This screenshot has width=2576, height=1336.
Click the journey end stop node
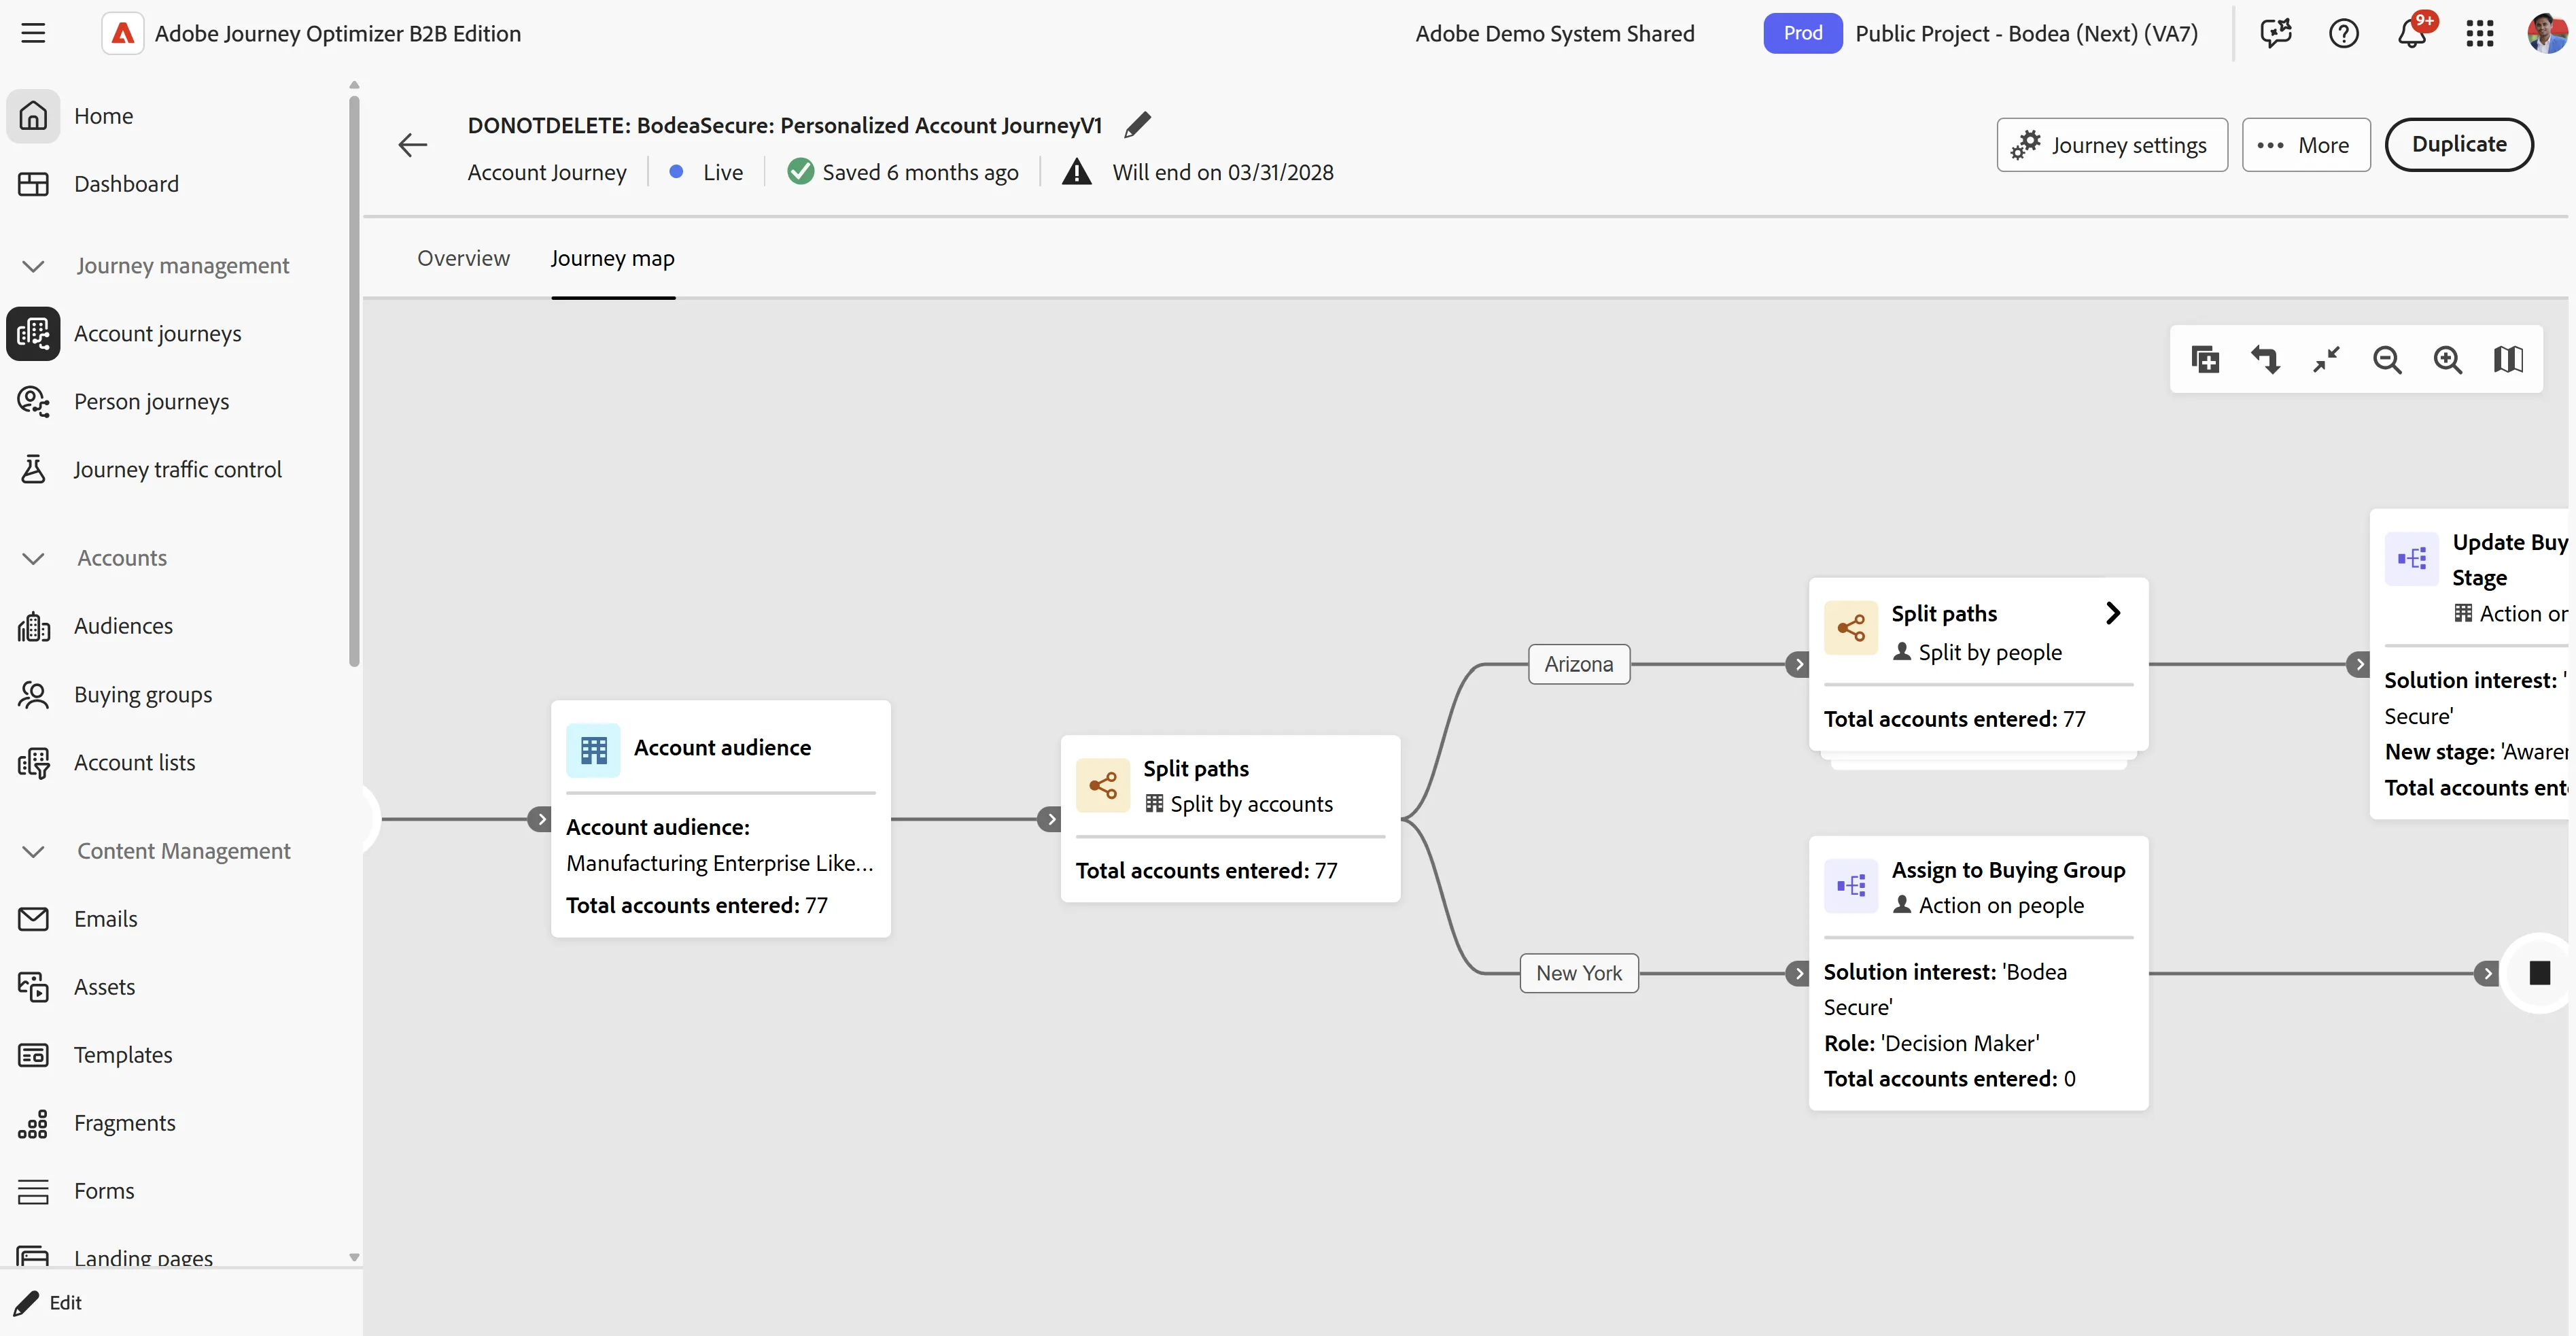point(2539,973)
